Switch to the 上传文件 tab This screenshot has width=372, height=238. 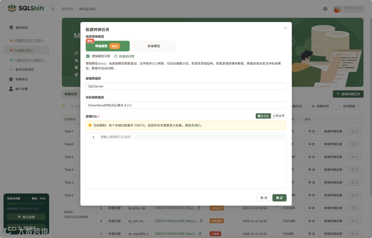pos(279,116)
